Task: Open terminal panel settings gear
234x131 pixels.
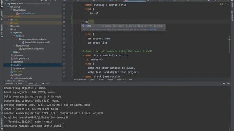Action: coord(224,84)
